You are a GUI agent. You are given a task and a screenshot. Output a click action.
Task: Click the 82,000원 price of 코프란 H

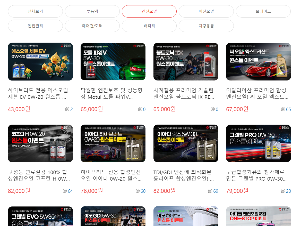19,191
